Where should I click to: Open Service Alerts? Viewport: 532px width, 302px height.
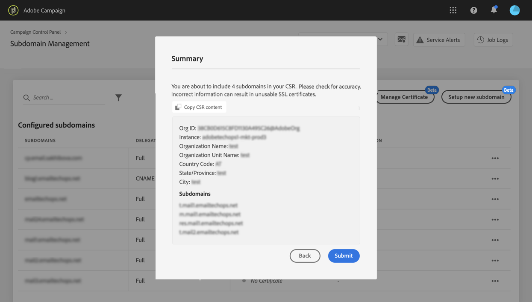tap(439, 40)
